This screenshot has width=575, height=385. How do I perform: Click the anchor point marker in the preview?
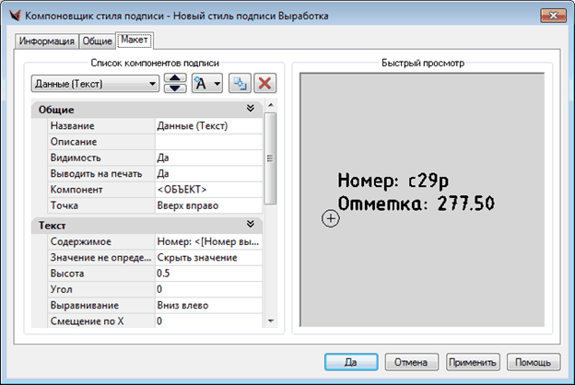click(x=332, y=218)
